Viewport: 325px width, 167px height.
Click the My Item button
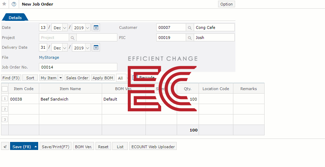(49, 78)
